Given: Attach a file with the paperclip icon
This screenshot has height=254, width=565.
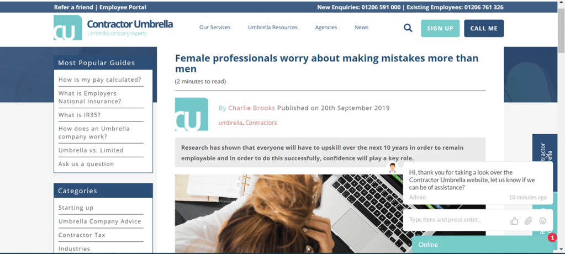Looking at the screenshot, I should tap(528, 220).
